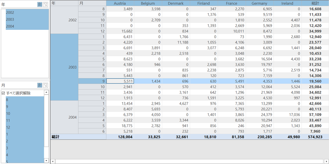This screenshot has width=329, height=164.
Task: Uncheck the すべて選択解除 checkbox
Action: tap(3, 93)
